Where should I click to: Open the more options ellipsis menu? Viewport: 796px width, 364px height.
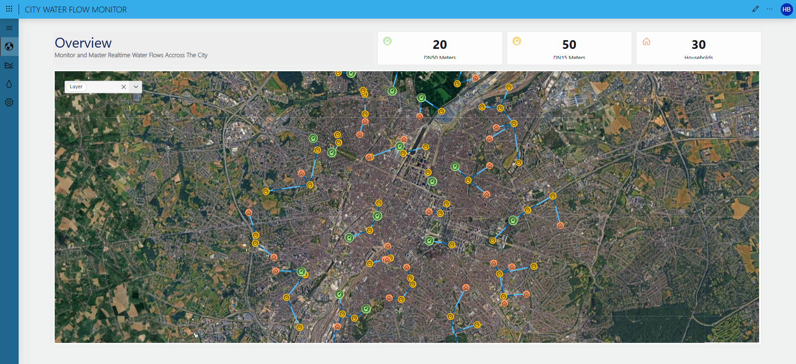pyautogui.click(x=769, y=9)
